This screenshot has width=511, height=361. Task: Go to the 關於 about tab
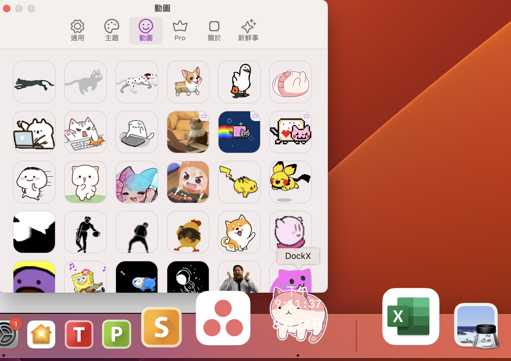(x=214, y=30)
